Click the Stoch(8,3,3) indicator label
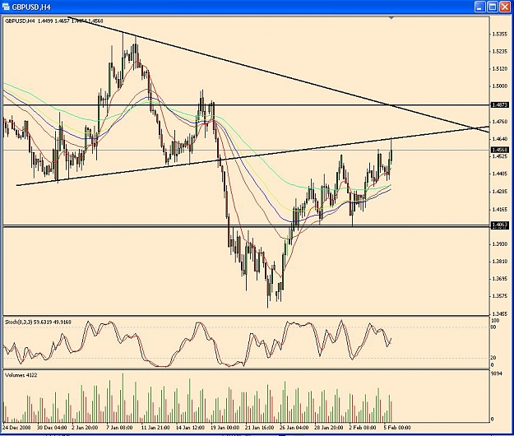 pos(38,322)
